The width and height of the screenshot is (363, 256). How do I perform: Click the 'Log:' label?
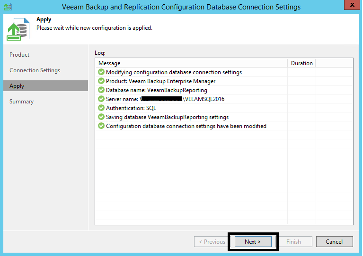pos(100,53)
